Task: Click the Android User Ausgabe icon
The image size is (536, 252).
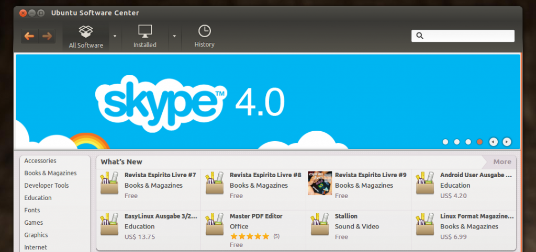Action: (x=425, y=183)
